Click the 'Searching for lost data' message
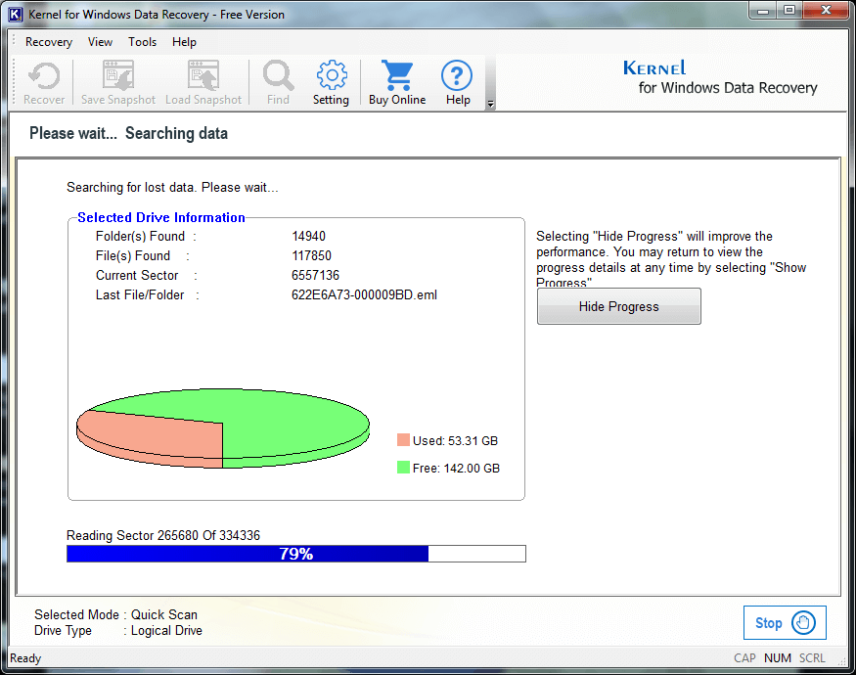The width and height of the screenshot is (856, 675). (172, 187)
